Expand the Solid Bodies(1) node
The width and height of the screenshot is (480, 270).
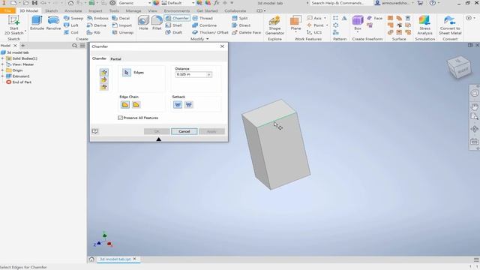tap(2, 58)
